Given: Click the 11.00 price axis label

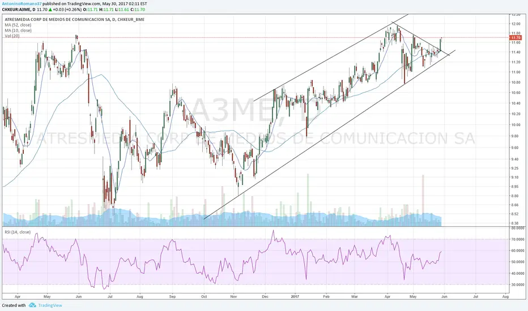Looking at the screenshot, I should point(516,72).
